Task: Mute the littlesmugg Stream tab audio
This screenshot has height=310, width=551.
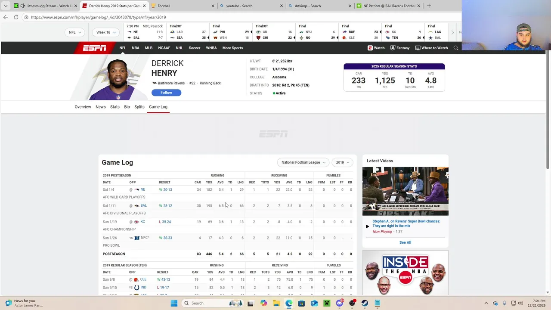Action: [23, 6]
